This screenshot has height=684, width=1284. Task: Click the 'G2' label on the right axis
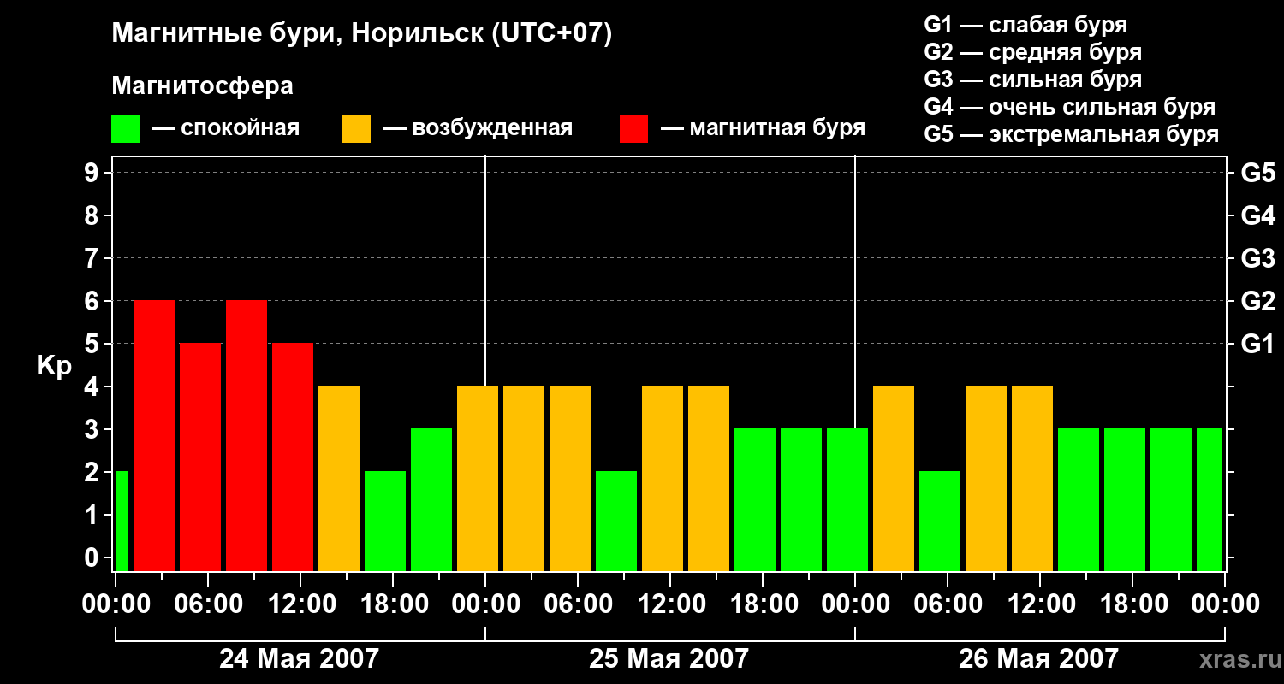coord(1257,301)
